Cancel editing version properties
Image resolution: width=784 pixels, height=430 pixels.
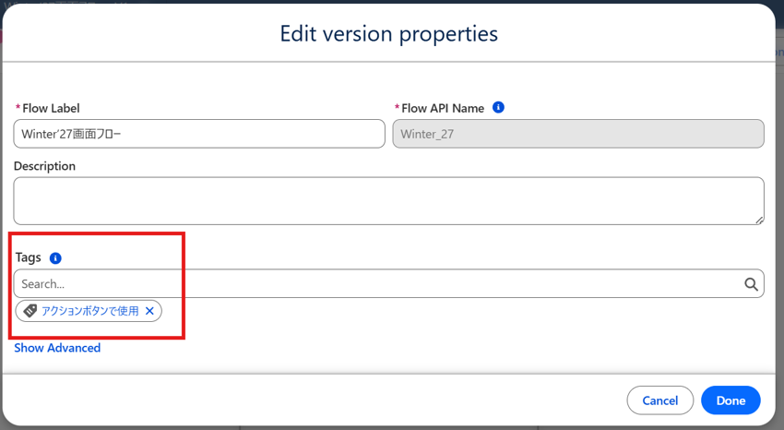[x=660, y=400]
